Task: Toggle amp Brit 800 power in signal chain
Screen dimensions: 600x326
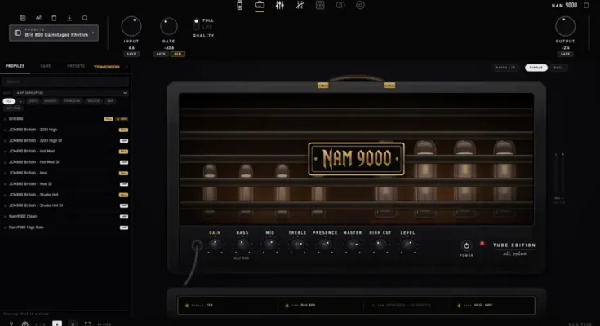Action: (287, 306)
